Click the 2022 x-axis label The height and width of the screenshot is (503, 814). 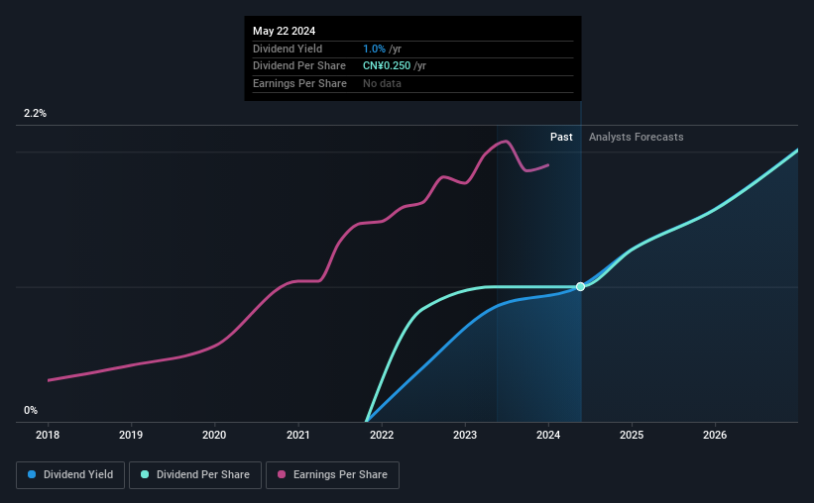click(x=382, y=435)
